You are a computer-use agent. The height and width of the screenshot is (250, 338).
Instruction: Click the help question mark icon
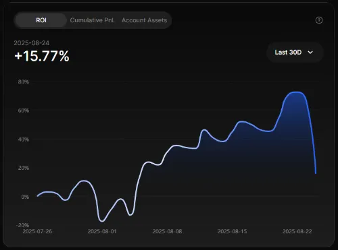coord(319,20)
